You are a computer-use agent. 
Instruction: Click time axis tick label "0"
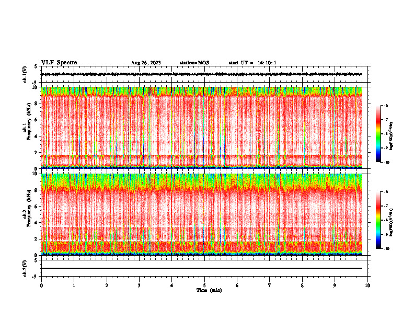point(41,285)
